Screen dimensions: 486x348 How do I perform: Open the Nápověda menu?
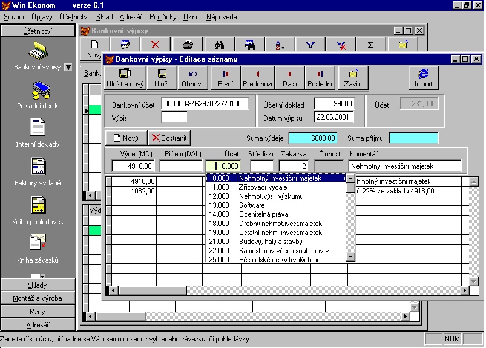click(222, 17)
